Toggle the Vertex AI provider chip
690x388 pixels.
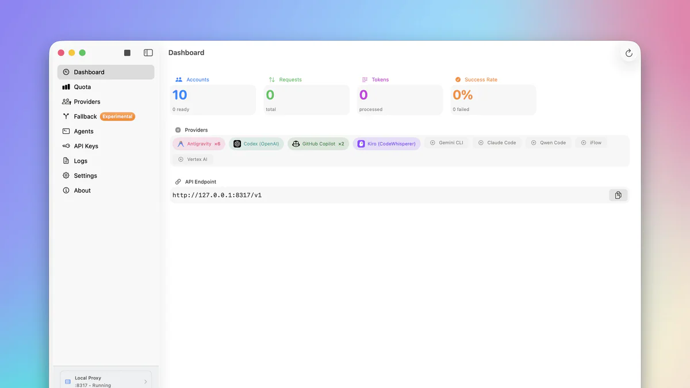pos(193,159)
